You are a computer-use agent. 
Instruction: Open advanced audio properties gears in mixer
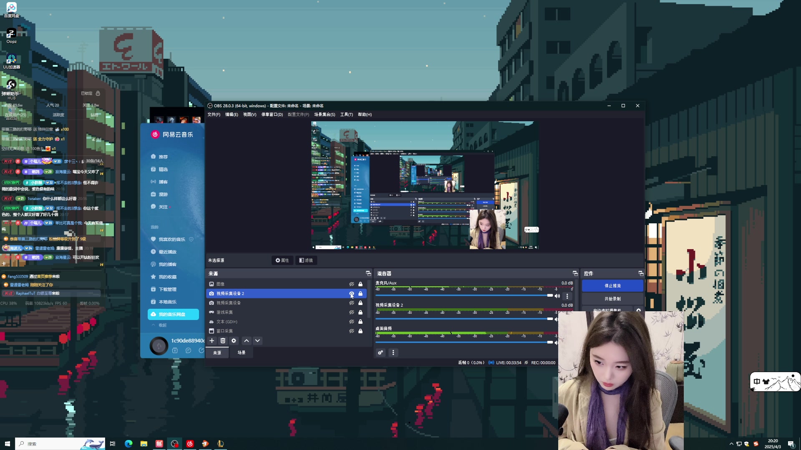coord(380,353)
